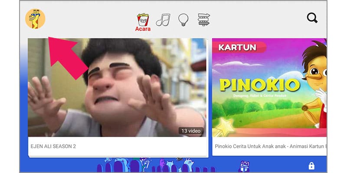Switch to the signpost Explore category

pos(204,19)
